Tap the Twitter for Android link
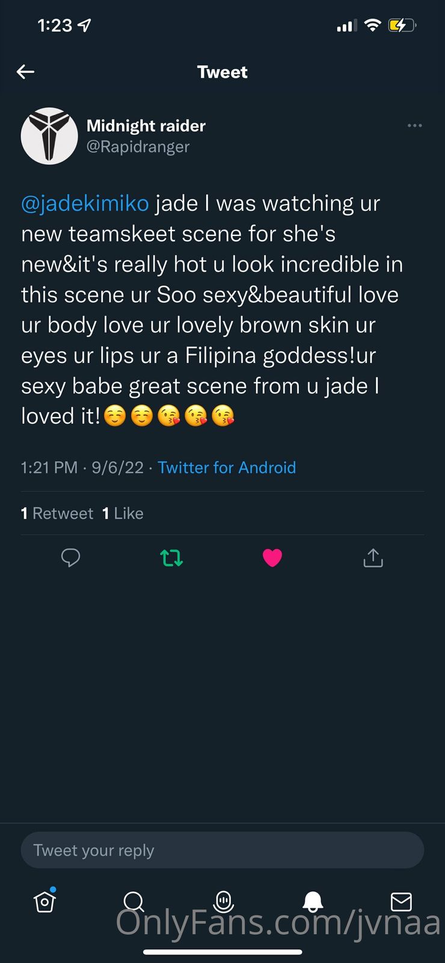The image size is (445, 963). click(227, 468)
